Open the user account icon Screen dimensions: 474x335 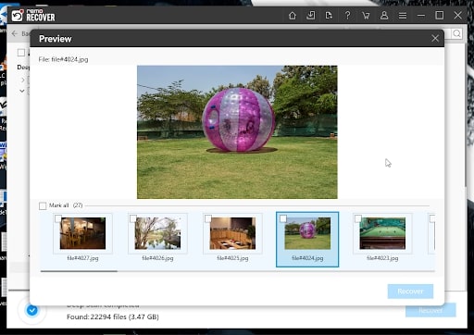coord(384,15)
